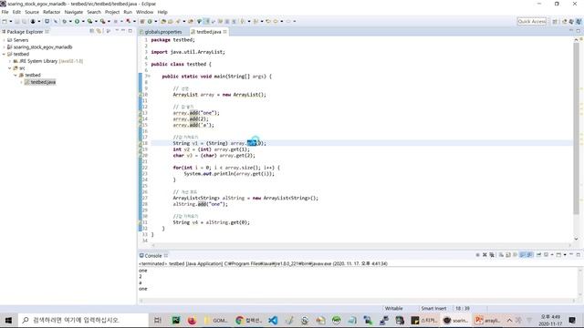Open the Run menu
The image size is (584, 328).
click(x=128, y=12)
